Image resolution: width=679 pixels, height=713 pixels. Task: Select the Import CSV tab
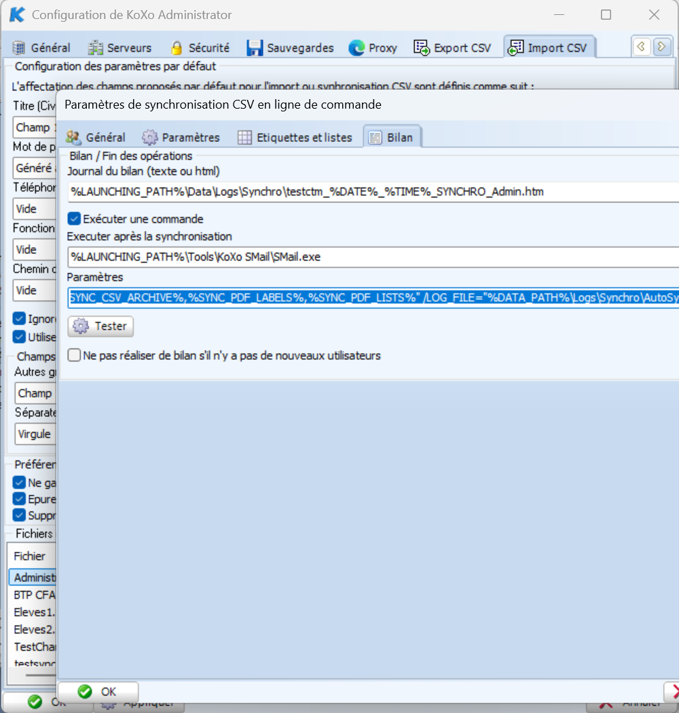click(x=549, y=48)
